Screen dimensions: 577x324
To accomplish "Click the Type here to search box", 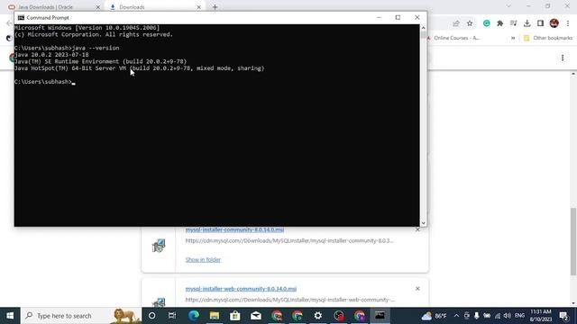I will pyautogui.click(x=81, y=316).
